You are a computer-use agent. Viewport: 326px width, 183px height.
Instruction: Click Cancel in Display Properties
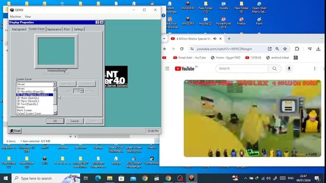(74, 121)
